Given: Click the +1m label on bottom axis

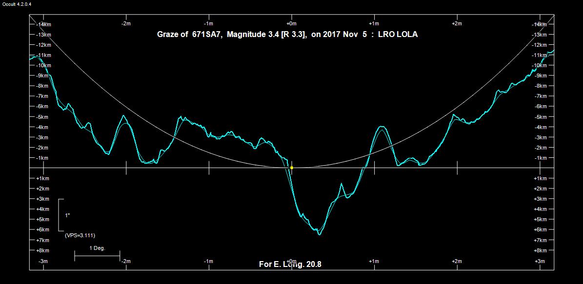Looking at the screenshot, I should tap(374, 262).
